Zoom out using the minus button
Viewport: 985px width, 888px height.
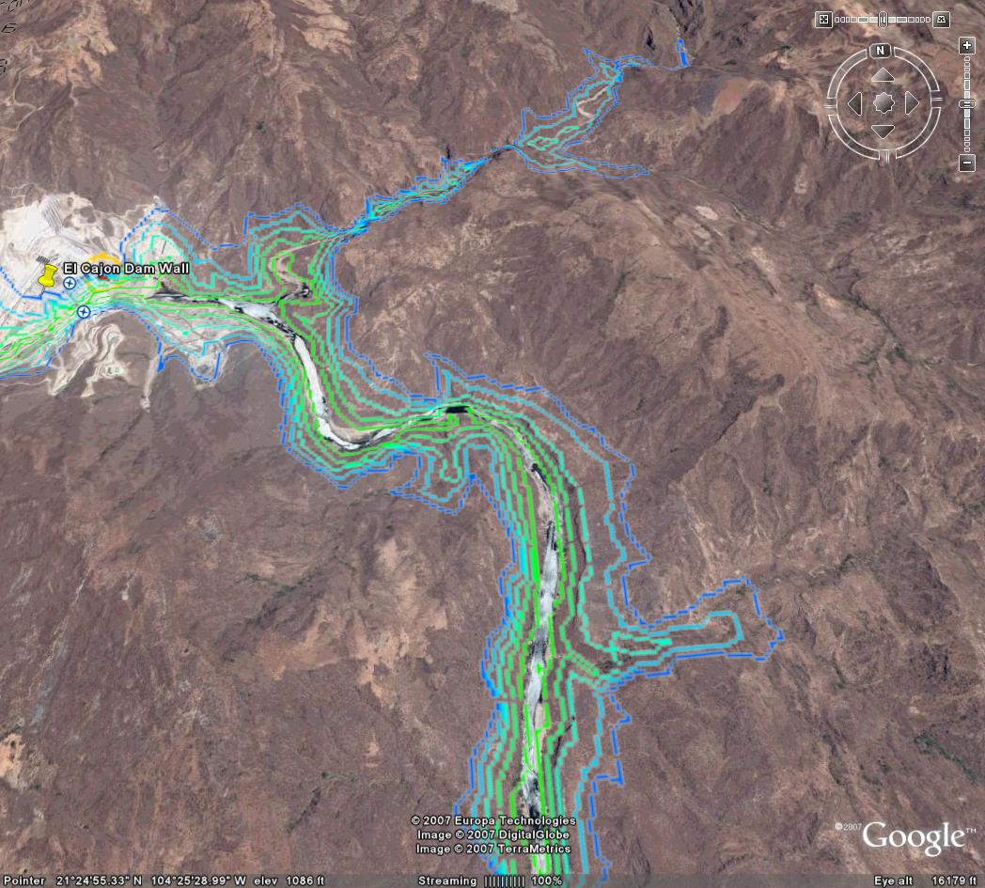coord(967,162)
